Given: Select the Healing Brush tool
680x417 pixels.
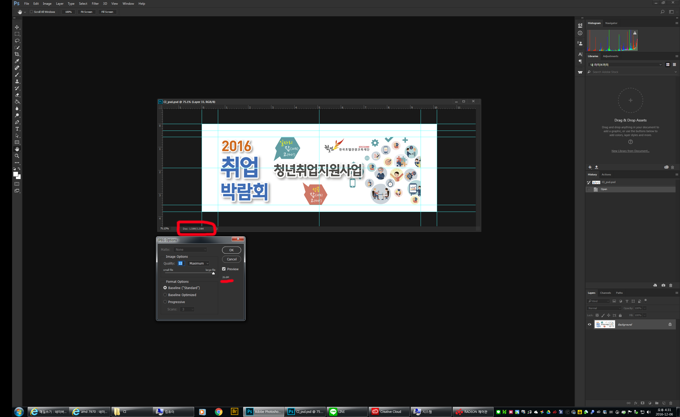Looking at the screenshot, I should [x=17, y=68].
